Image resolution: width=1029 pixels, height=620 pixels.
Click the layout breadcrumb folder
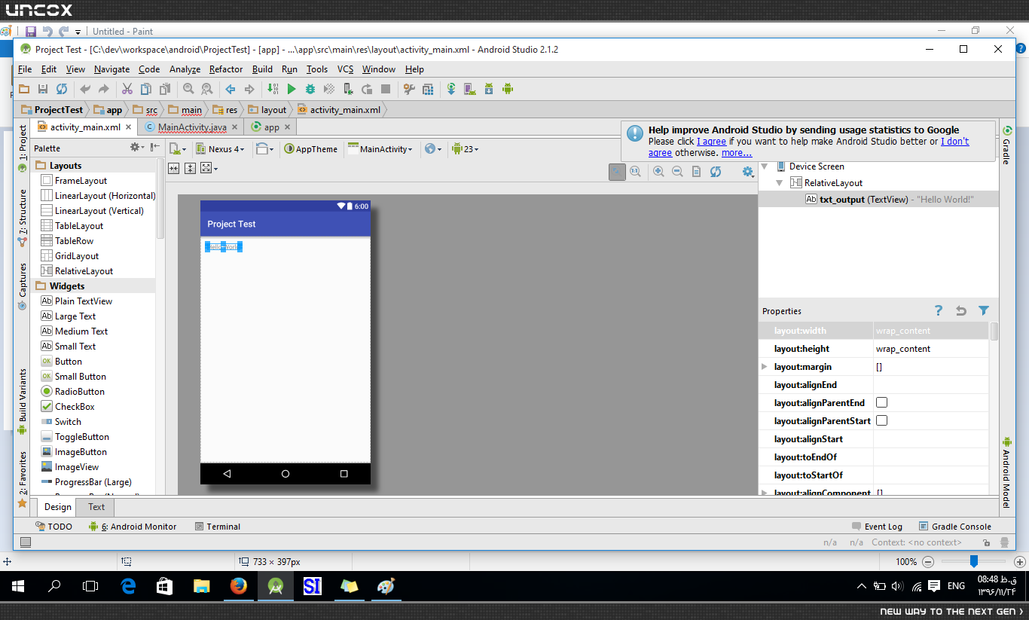(x=268, y=110)
